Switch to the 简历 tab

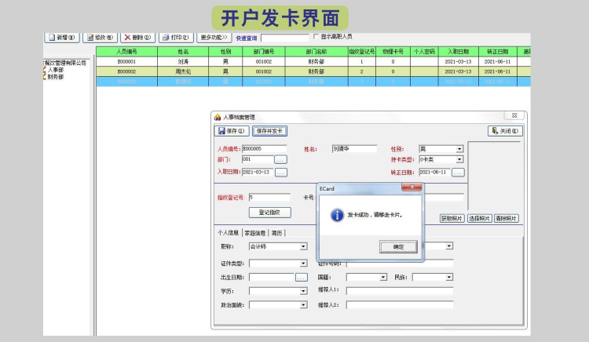[x=277, y=233]
